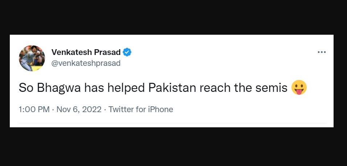Screen dimensions: 347x166
Task: Click the word iPhone in the source label
Action: (160, 109)
